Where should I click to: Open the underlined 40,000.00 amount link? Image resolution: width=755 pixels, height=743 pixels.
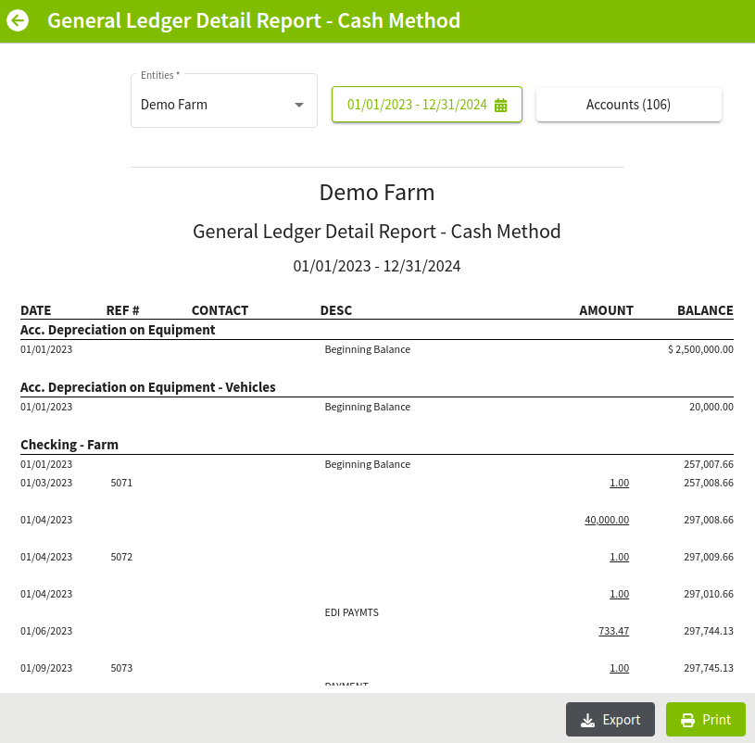pyautogui.click(x=607, y=520)
